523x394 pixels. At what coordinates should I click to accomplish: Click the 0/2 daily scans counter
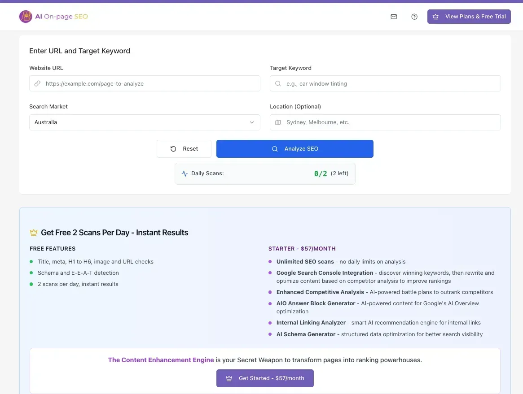(321, 173)
